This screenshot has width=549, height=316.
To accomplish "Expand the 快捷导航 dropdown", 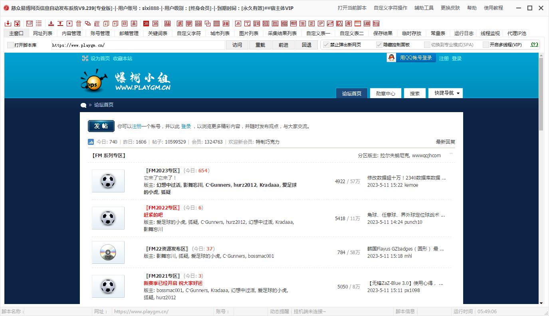I will click(x=446, y=93).
